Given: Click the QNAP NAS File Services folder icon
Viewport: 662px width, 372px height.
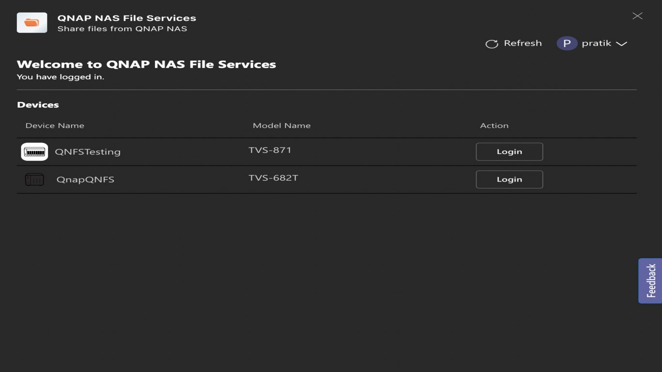Looking at the screenshot, I should tap(32, 23).
